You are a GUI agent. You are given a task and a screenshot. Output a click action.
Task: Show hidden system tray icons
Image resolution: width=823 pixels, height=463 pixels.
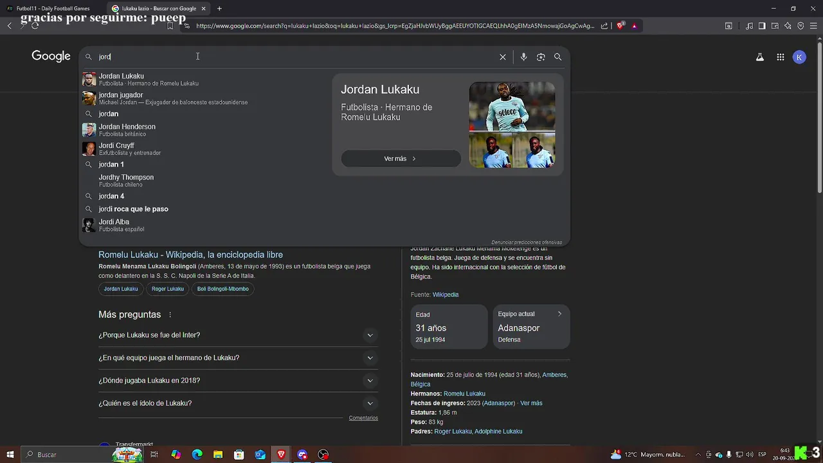click(699, 455)
